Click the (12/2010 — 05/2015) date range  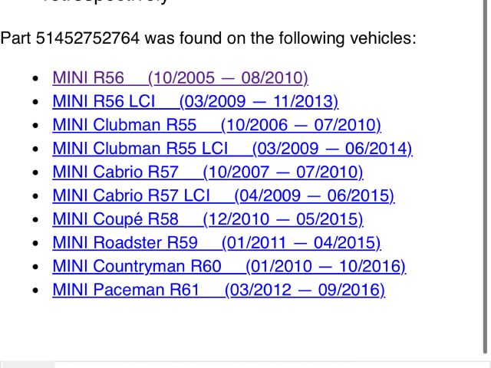(283, 220)
